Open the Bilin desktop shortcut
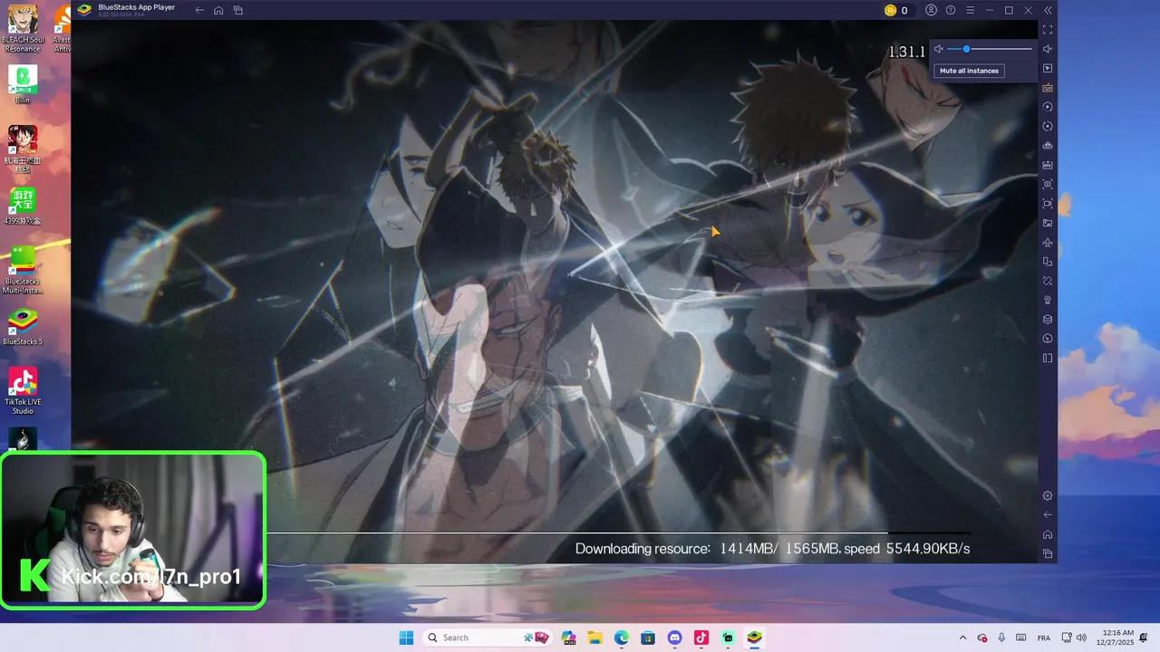 tap(23, 84)
